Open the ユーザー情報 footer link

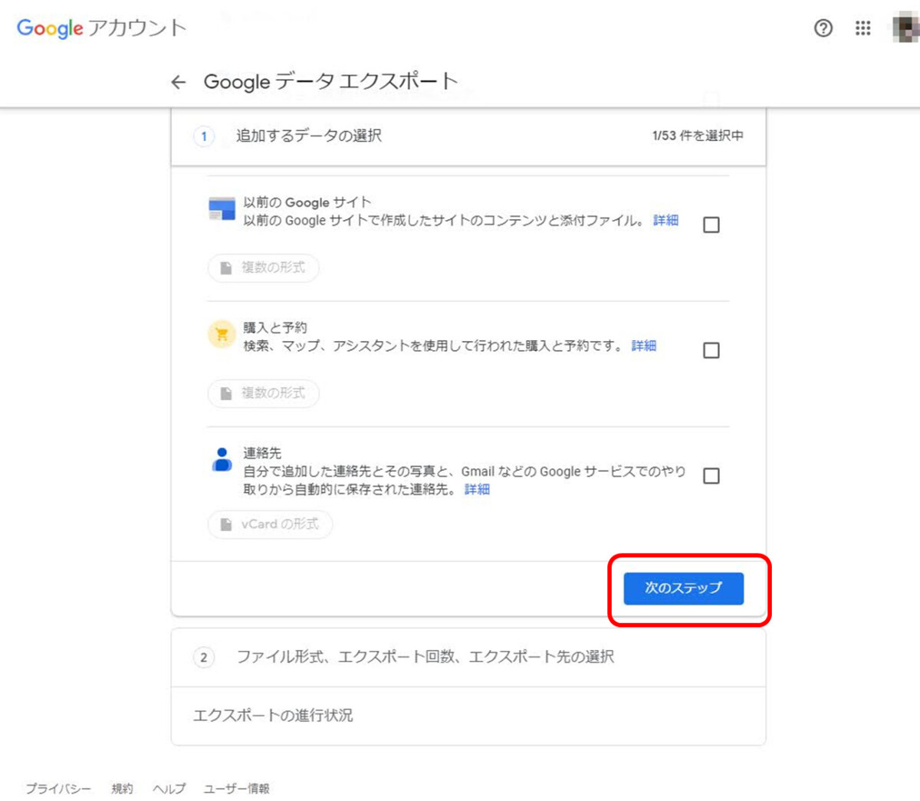(x=236, y=788)
